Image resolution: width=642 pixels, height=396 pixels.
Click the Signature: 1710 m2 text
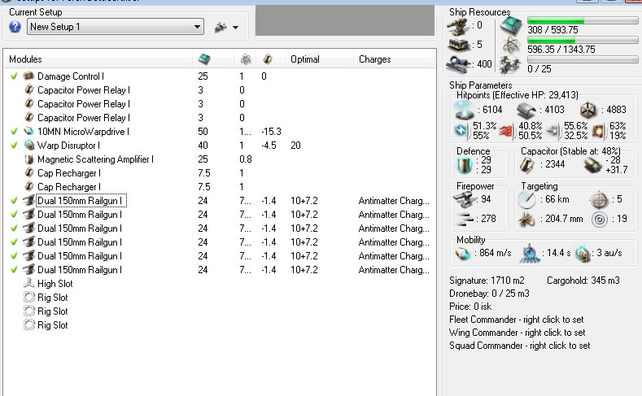[x=487, y=281]
